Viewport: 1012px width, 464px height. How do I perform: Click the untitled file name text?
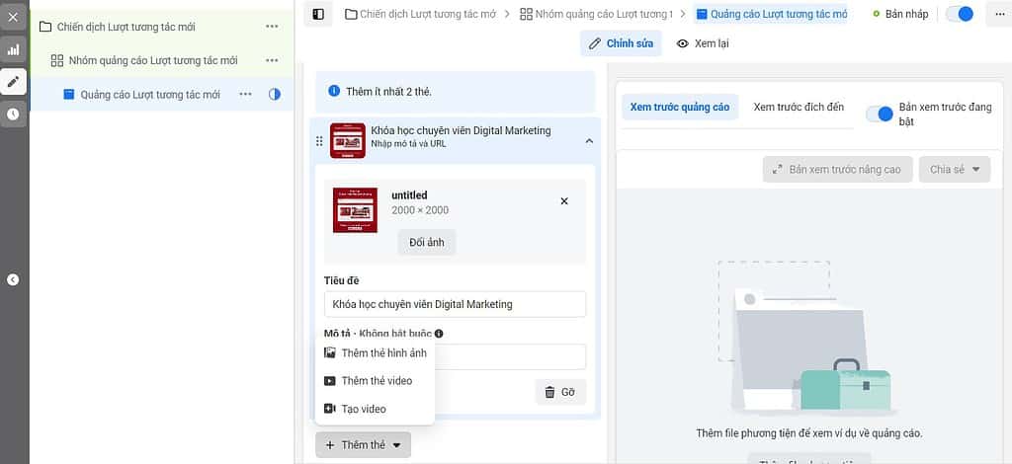[x=409, y=195]
